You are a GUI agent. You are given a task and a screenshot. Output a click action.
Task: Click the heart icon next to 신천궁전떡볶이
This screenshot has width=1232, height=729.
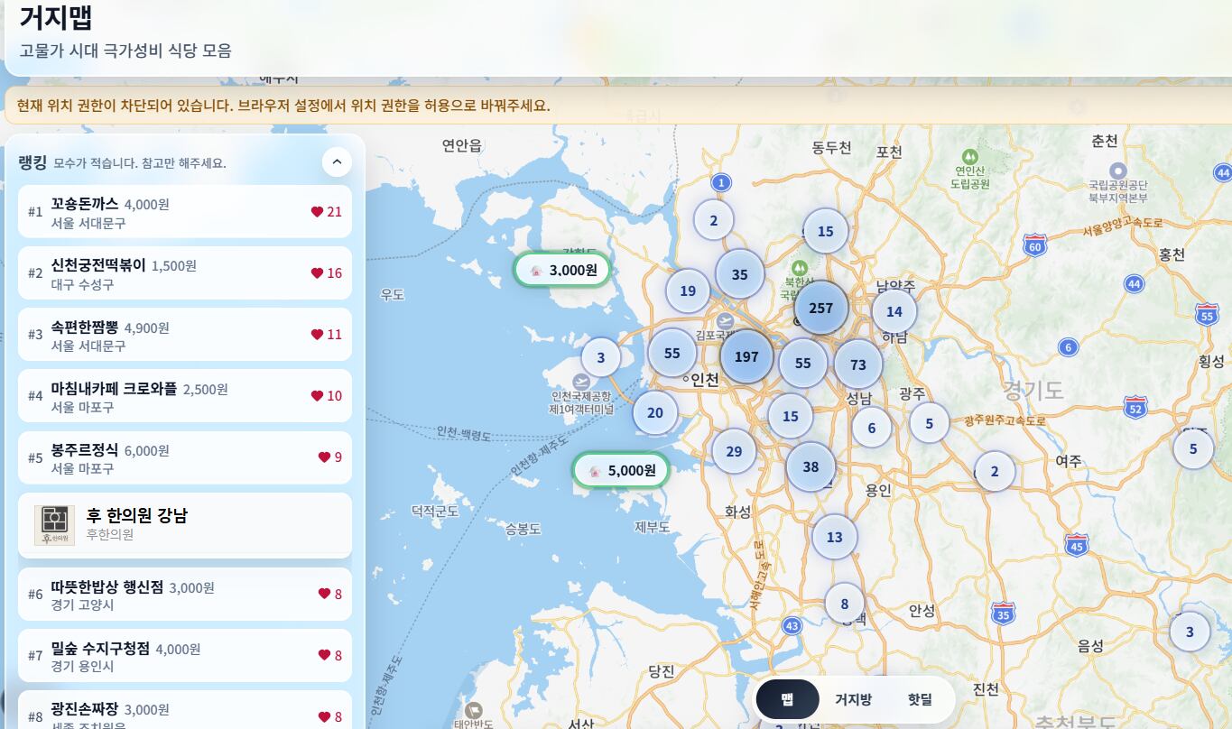pos(318,272)
